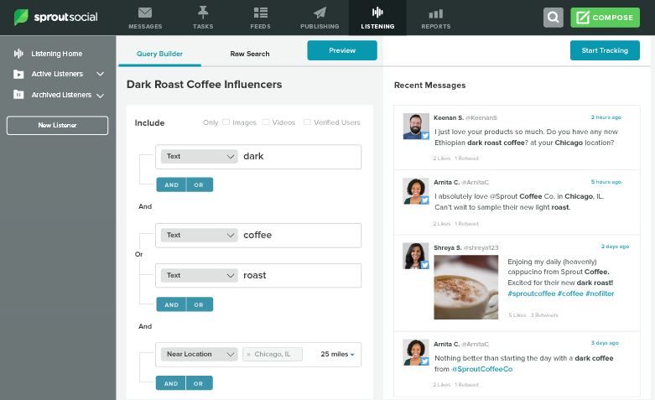Select the Query Builder tab
This screenshot has height=400, width=655.
pos(159,54)
